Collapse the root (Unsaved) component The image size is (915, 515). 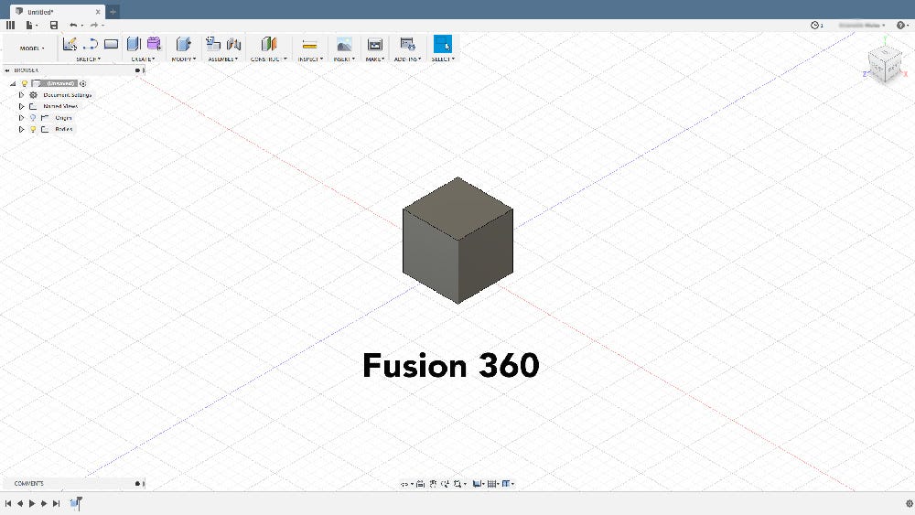pos(13,83)
